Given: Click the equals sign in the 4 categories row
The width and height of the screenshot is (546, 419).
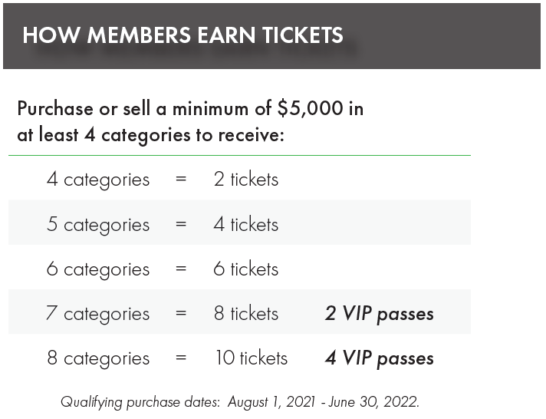Looking at the screenshot, I should coord(181,180).
